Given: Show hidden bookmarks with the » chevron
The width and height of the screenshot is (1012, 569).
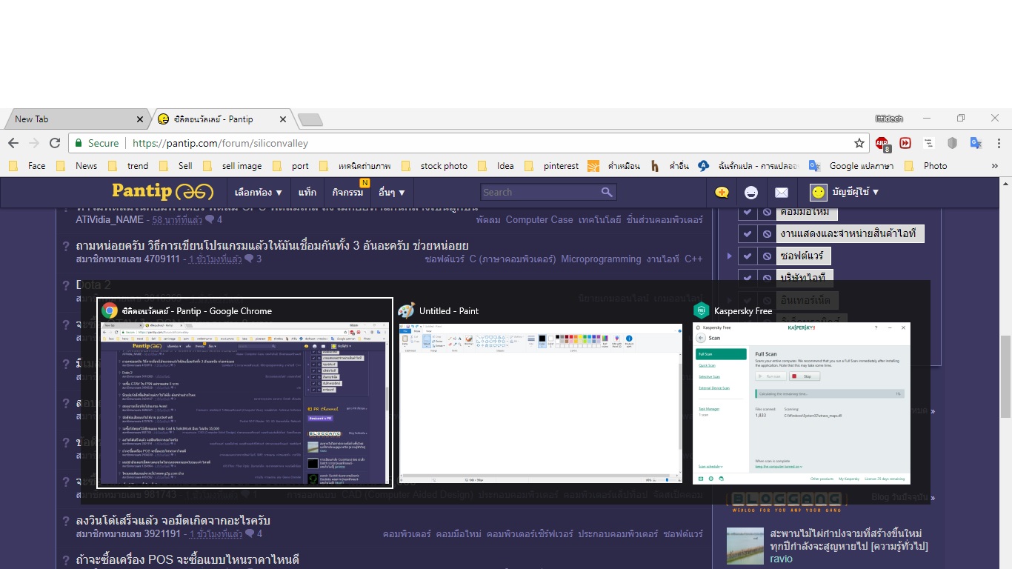Looking at the screenshot, I should (995, 166).
